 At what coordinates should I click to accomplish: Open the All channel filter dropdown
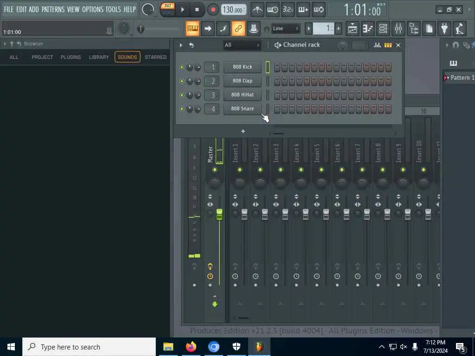(242, 45)
